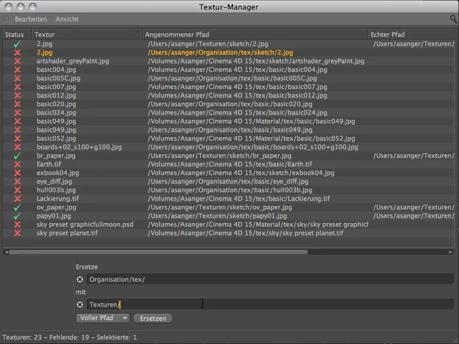Click into the mit text field
Image resolution: width=459 pixels, height=344 pixels.
[270, 304]
